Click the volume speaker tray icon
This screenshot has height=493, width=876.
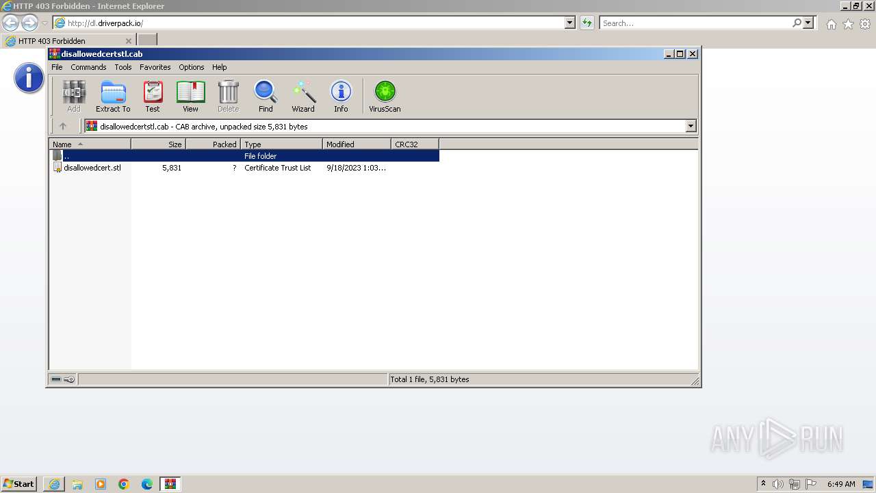coord(778,484)
